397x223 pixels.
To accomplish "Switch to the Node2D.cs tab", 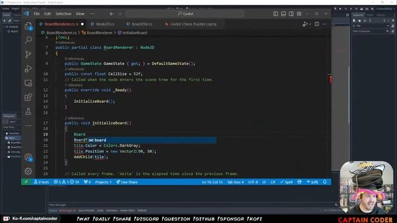I will tap(105, 24).
